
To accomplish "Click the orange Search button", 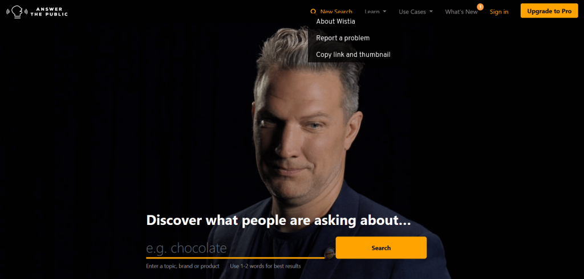I will (x=381, y=248).
